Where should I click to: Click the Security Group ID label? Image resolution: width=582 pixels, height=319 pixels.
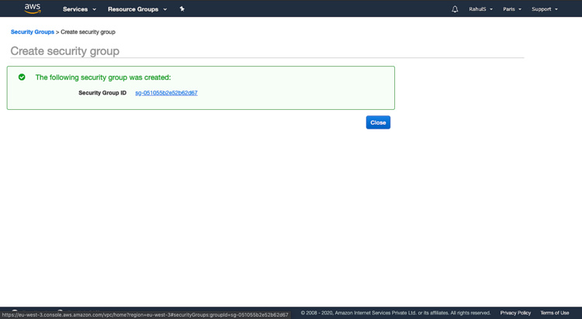pyautogui.click(x=102, y=93)
